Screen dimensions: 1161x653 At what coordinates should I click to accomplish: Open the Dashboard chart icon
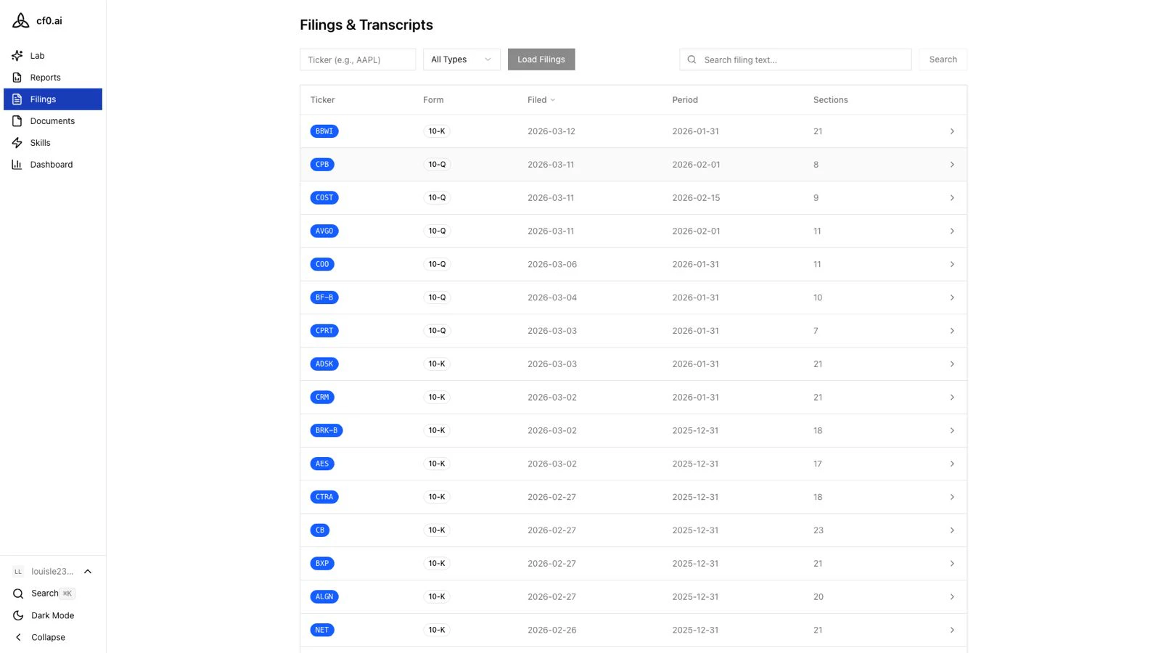point(17,165)
